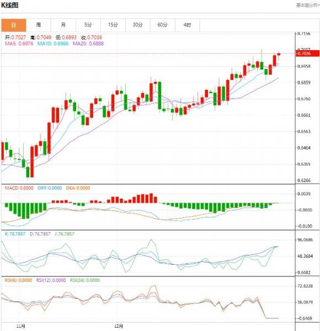Click the DIFF value label
The image size is (320, 331).
50,188
